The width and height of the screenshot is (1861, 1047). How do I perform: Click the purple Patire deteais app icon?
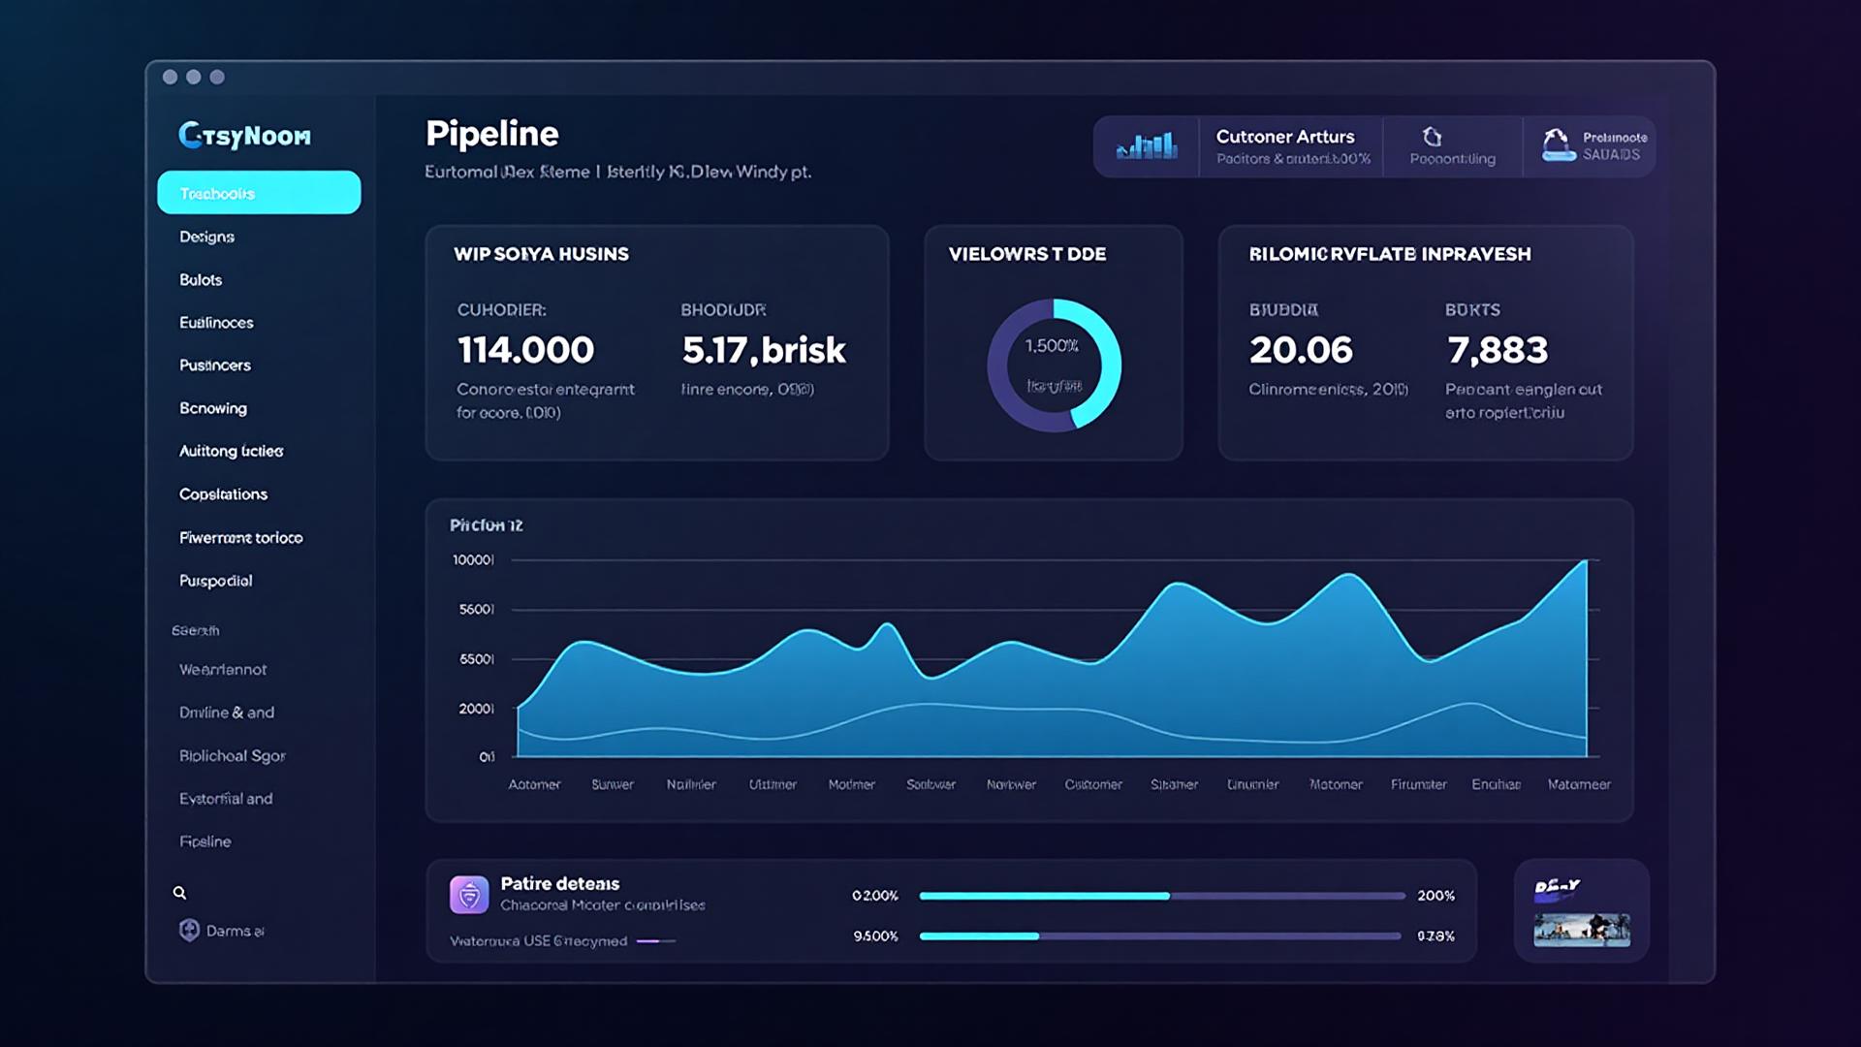pos(469,895)
